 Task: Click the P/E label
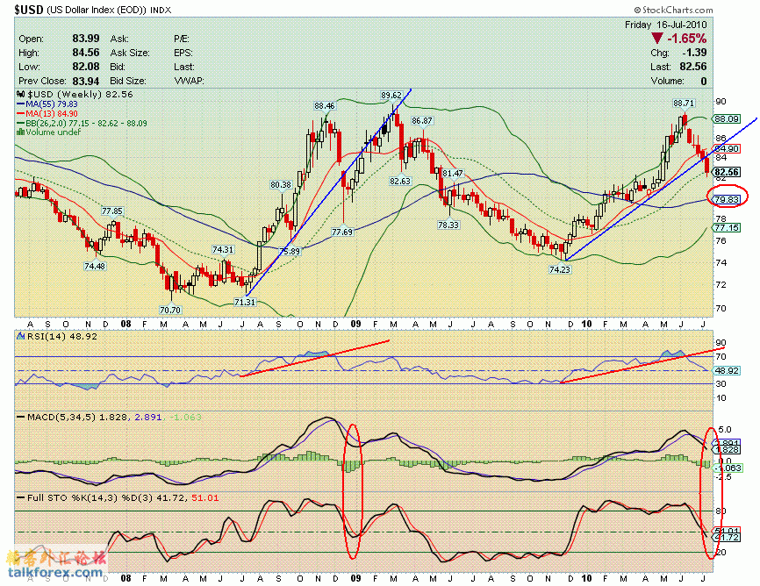[182, 39]
